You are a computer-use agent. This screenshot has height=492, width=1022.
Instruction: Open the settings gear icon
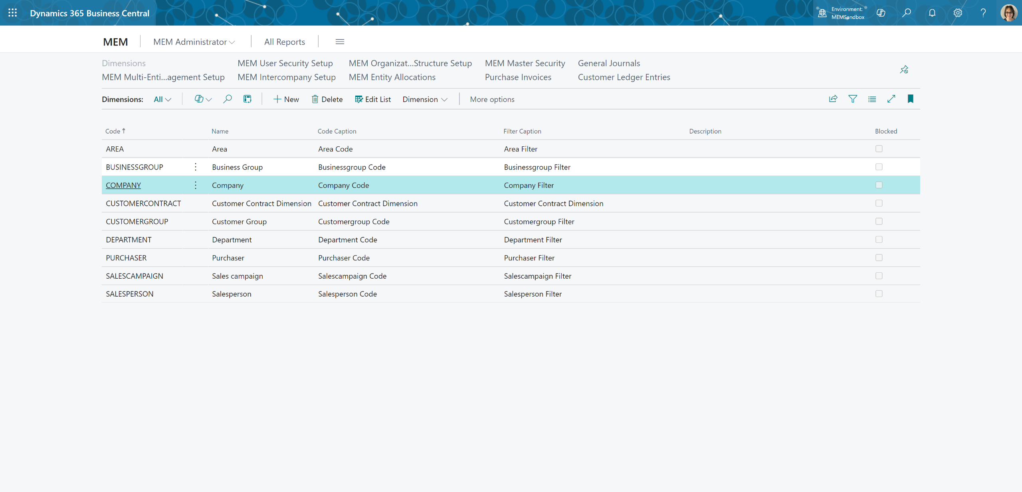(957, 13)
